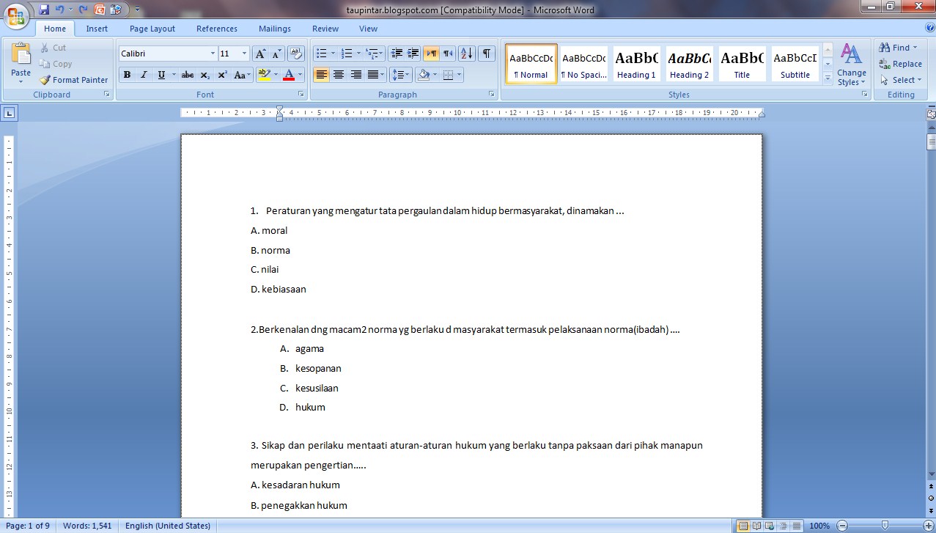Click the Office button

16,16
